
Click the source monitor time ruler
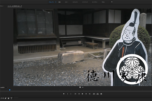click(76, 90)
